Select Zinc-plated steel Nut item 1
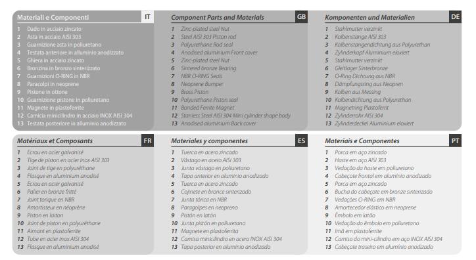The height and width of the screenshot is (260, 476). tap(205, 29)
